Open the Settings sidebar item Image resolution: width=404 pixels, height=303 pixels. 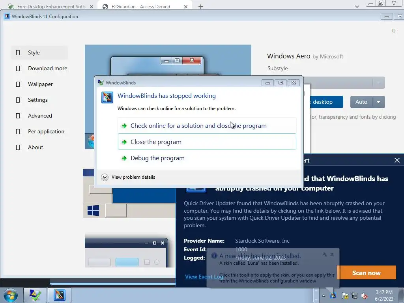(39, 100)
